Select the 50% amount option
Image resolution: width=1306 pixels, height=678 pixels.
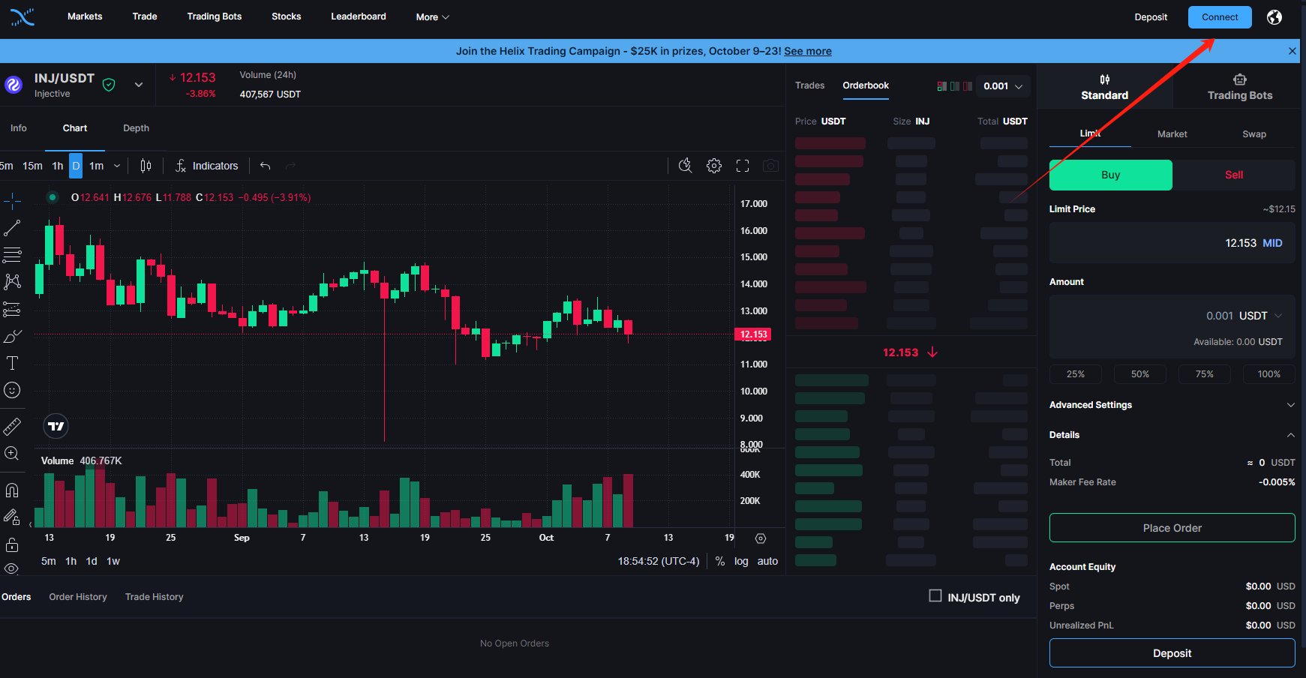click(x=1139, y=374)
